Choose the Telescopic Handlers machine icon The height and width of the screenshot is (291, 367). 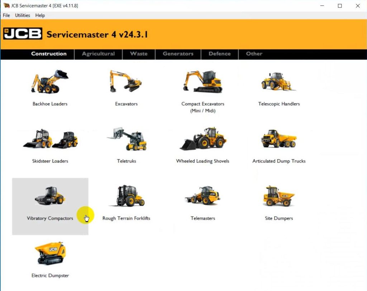[x=278, y=81]
